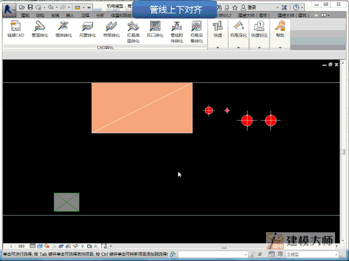
Task: Click the 链接CAD tool icon
Action: 16,29
